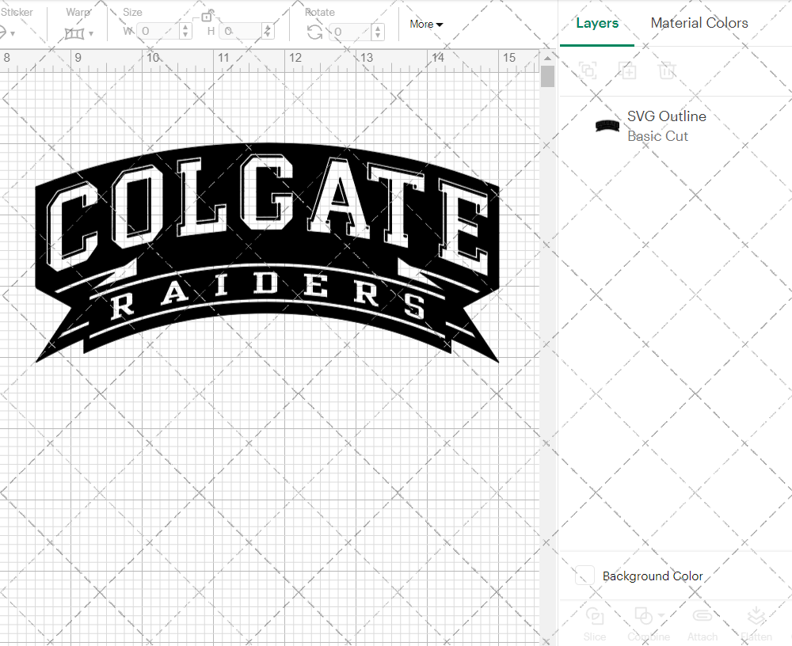Click the Slice button
The width and height of the screenshot is (792, 646).
tap(595, 625)
